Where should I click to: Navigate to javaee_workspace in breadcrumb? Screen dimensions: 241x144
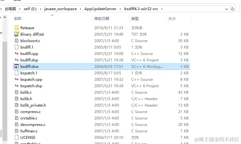[x=60, y=9]
